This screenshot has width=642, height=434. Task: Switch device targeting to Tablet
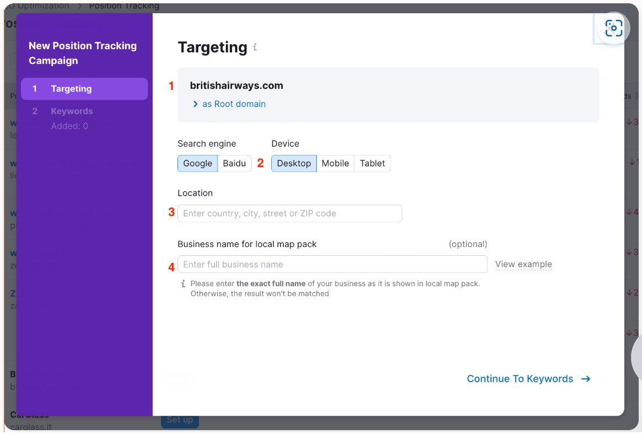coord(372,163)
